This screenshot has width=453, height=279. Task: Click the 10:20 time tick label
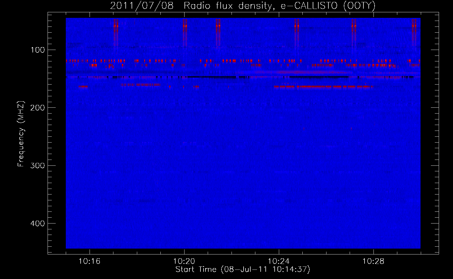pos(184,261)
